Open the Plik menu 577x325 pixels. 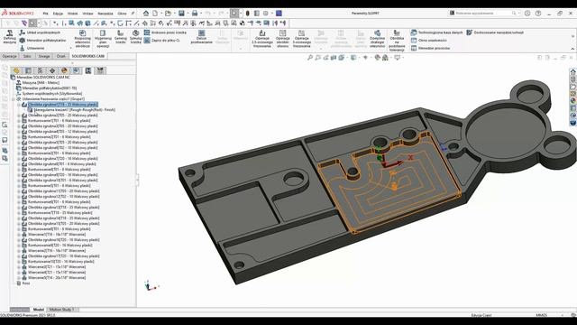[46, 14]
